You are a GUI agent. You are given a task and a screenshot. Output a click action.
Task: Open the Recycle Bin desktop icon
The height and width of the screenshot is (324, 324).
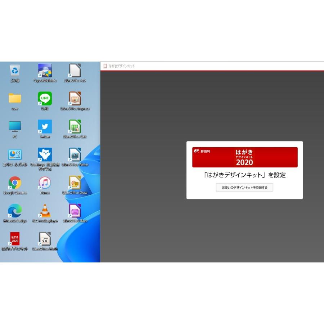point(15,71)
